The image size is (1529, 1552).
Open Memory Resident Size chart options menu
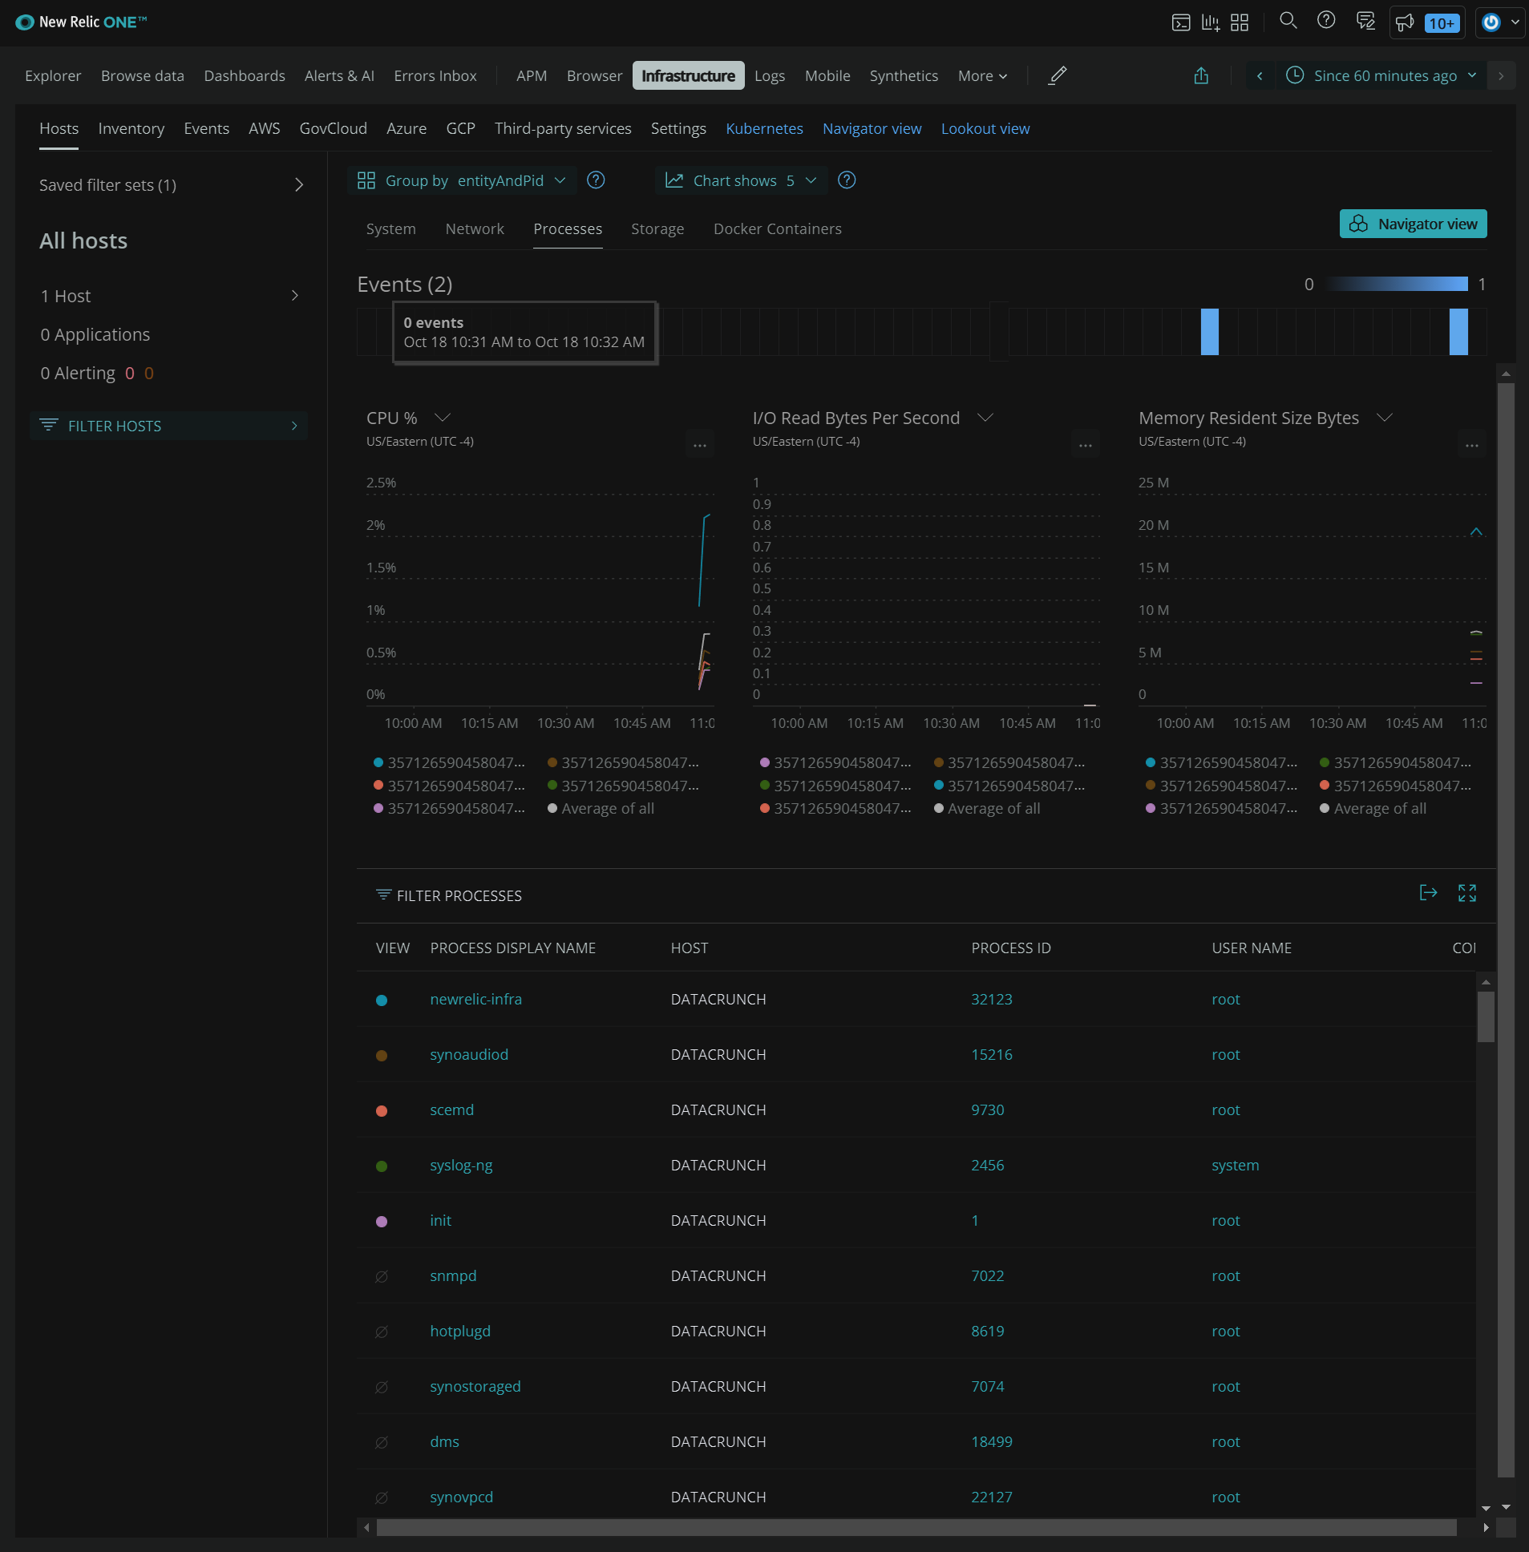[1471, 444]
